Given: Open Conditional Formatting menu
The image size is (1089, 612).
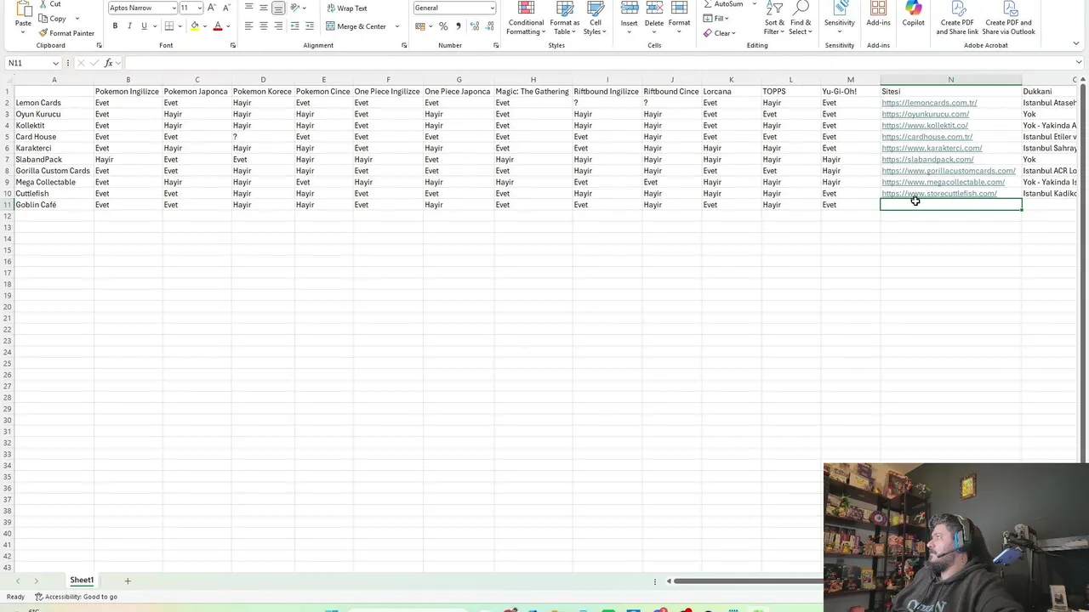Looking at the screenshot, I should tap(526, 19).
